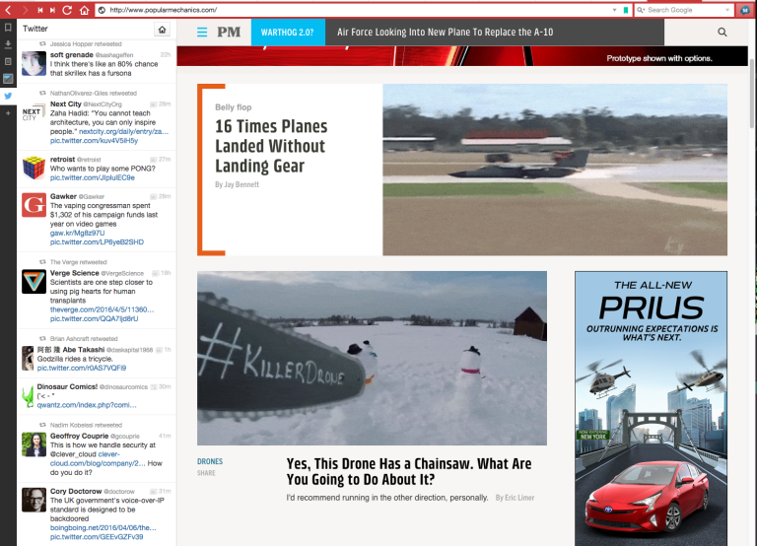Click the browser Forward arrow
Image resolution: width=757 pixels, height=546 pixels.
pyautogui.click(x=25, y=10)
